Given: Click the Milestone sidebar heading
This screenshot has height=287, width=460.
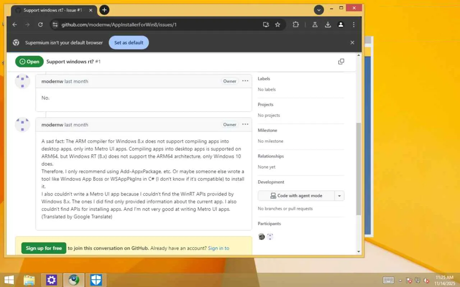Looking at the screenshot, I should click(267, 130).
